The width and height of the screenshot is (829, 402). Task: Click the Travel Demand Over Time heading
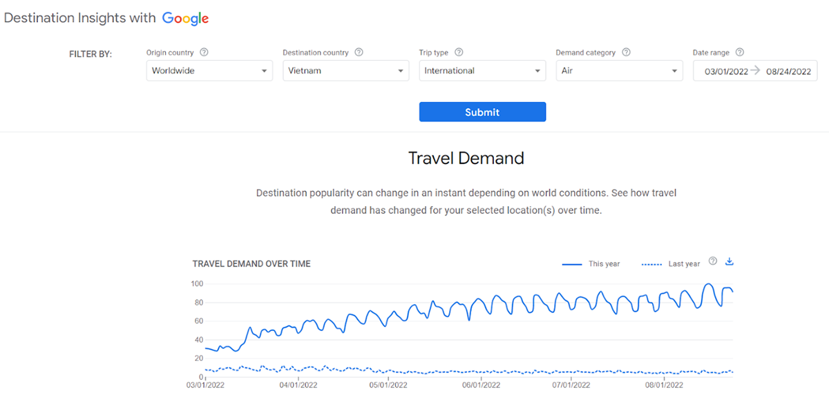251,263
